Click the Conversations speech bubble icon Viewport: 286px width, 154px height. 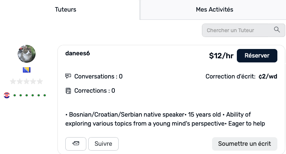point(68,76)
